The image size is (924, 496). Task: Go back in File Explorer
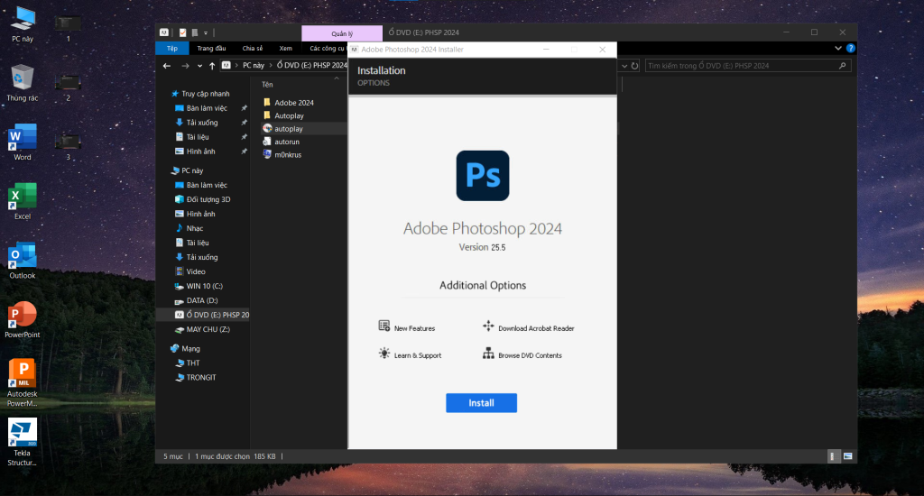[x=167, y=66]
